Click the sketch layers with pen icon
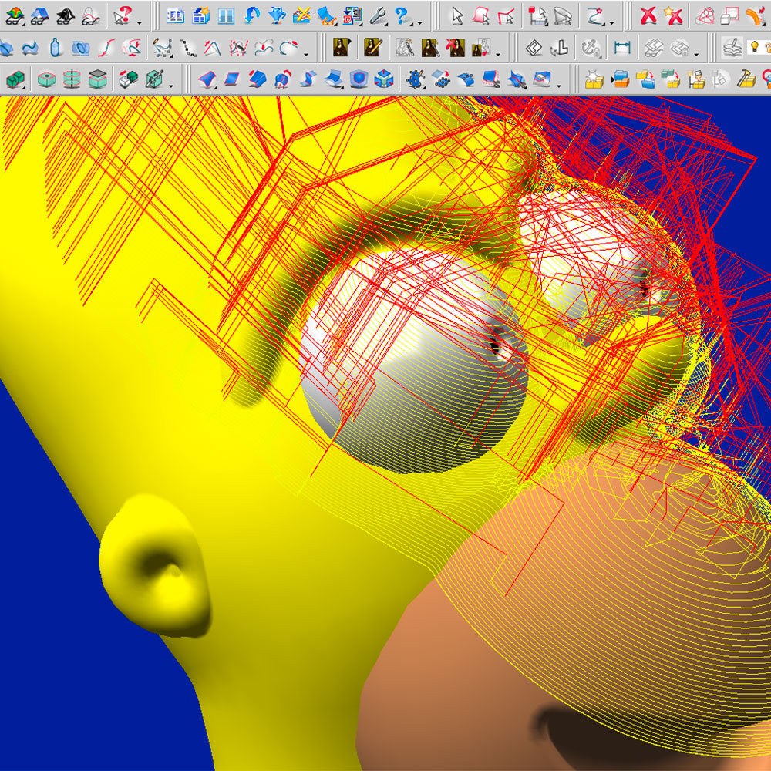 pyautogui.click(x=732, y=48)
